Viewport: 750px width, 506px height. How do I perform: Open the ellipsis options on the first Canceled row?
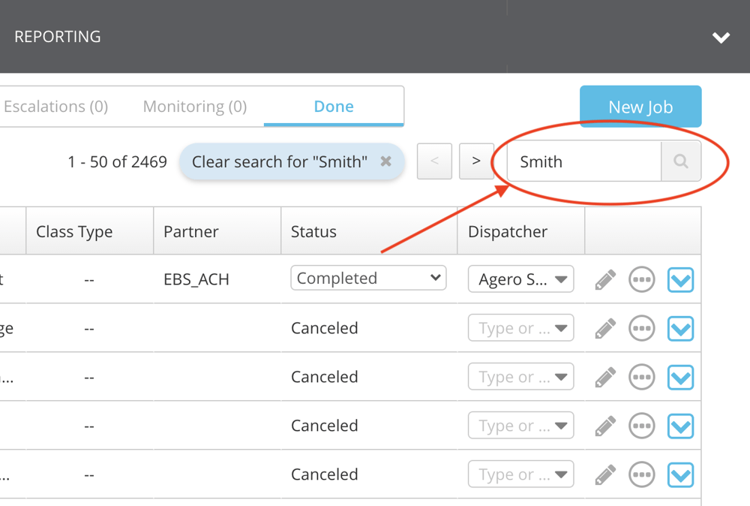click(641, 328)
